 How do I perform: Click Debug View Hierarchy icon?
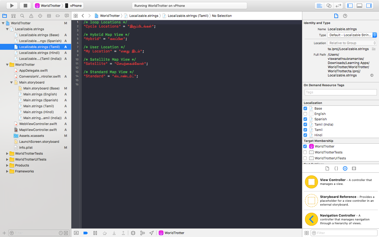point(133,233)
